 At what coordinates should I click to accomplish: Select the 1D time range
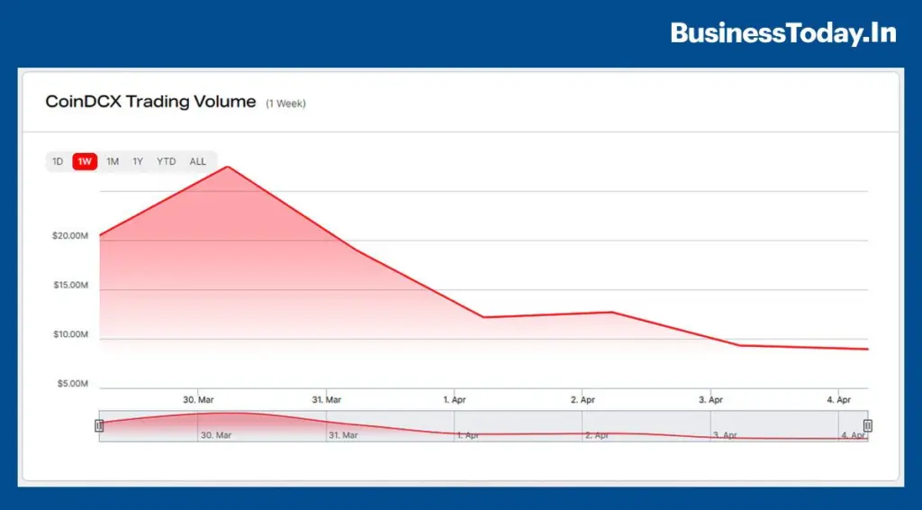(x=58, y=161)
